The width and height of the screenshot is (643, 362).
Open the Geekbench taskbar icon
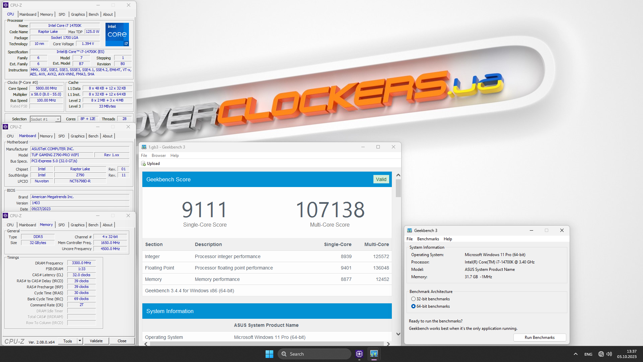point(374,354)
